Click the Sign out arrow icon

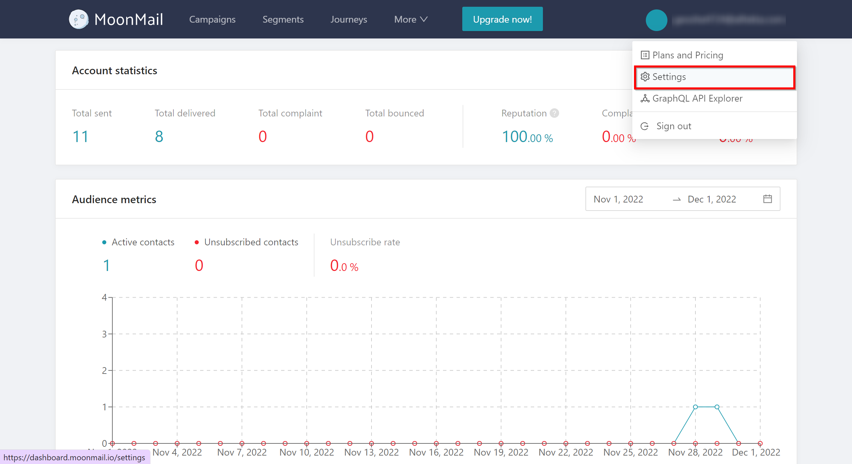644,126
